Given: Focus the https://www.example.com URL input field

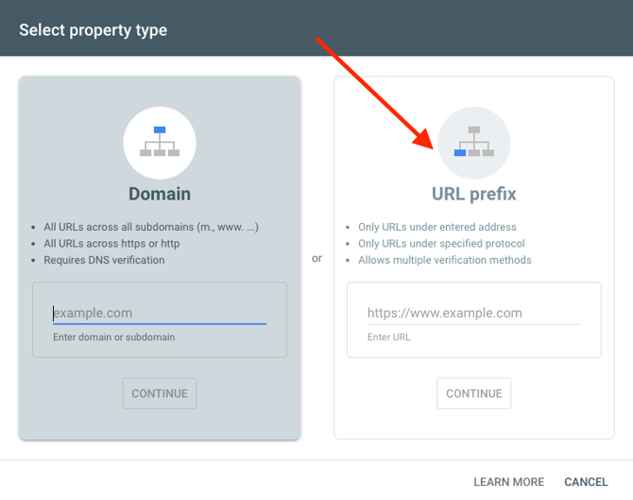Looking at the screenshot, I should [473, 313].
